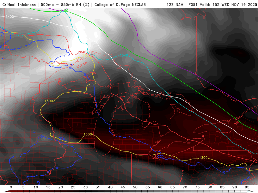Click the yellow 1300 label next to the 2840 label
The height and width of the screenshot is (193, 258).
[x=86, y=55]
